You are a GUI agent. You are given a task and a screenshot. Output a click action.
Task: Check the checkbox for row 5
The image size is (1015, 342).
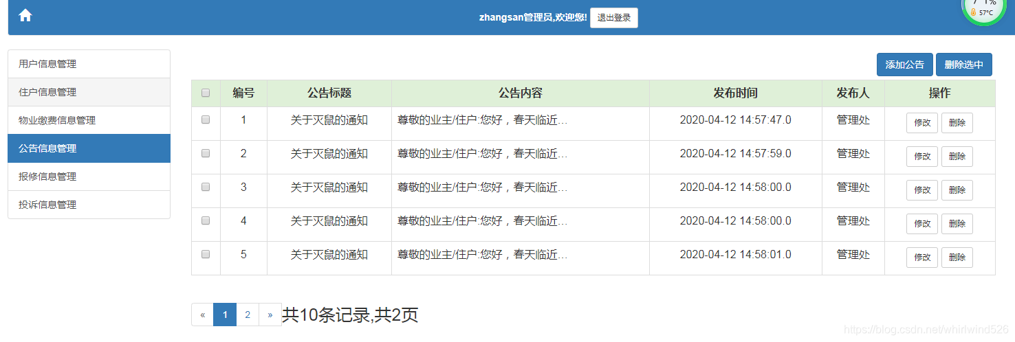click(x=206, y=254)
